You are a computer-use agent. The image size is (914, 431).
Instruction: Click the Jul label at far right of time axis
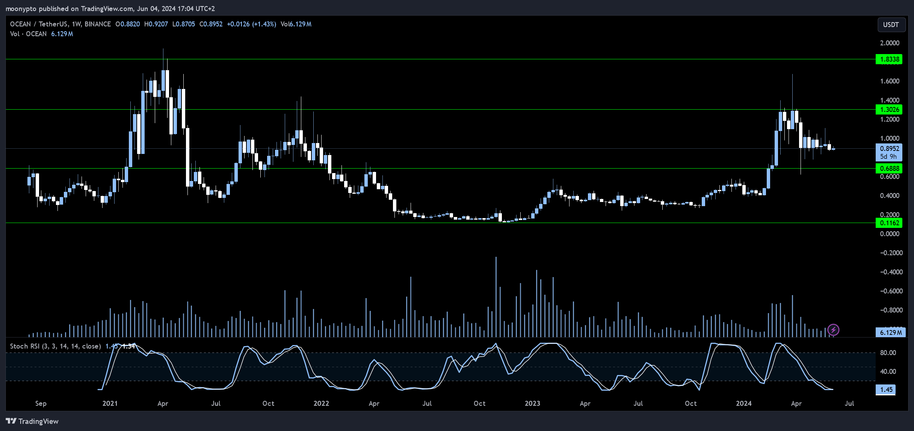pyautogui.click(x=849, y=404)
